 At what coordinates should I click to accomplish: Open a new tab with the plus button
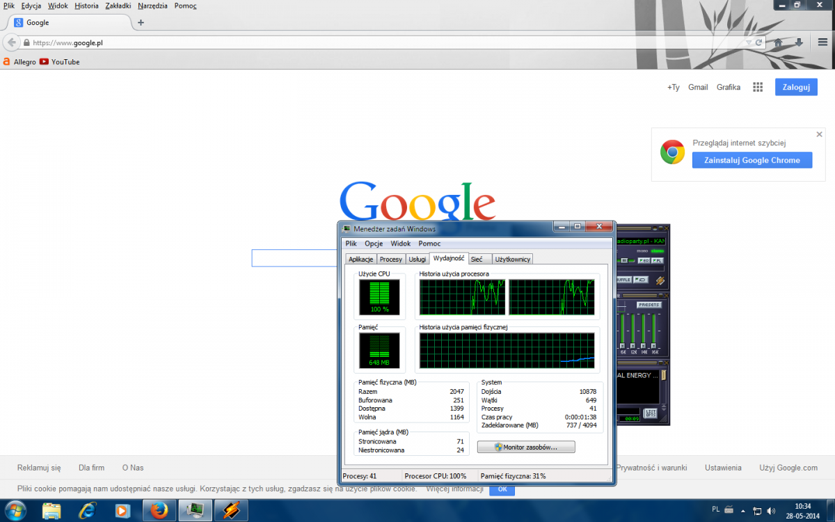pyautogui.click(x=141, y=22)
